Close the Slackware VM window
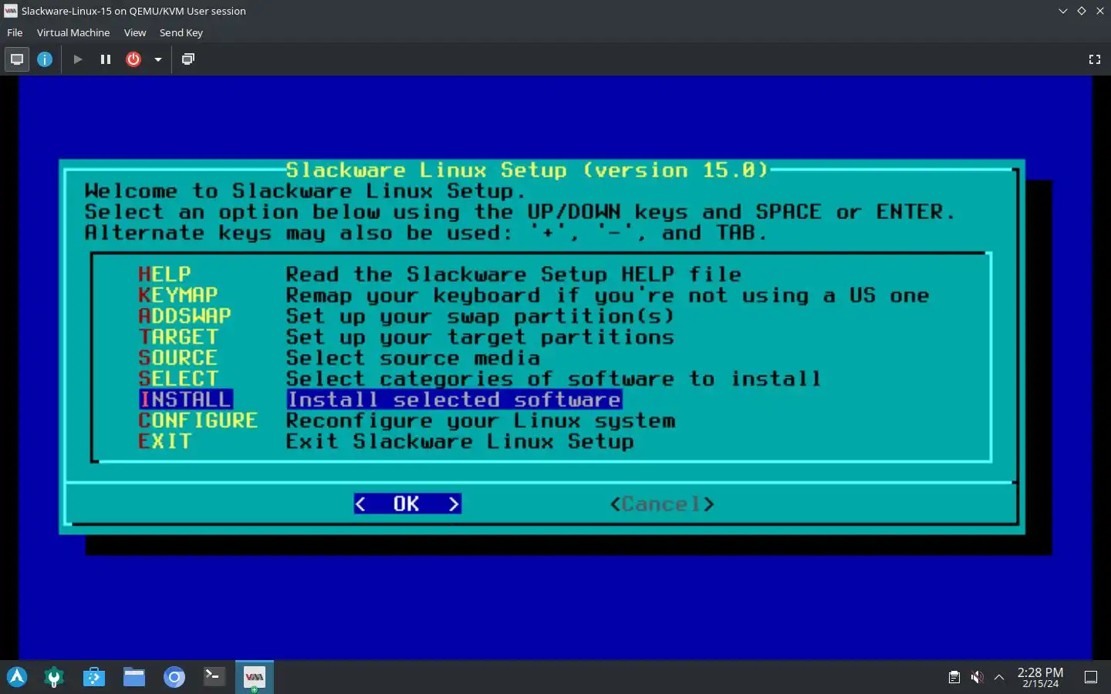Screen dimensions: 1111x694 click(1100, 11)
